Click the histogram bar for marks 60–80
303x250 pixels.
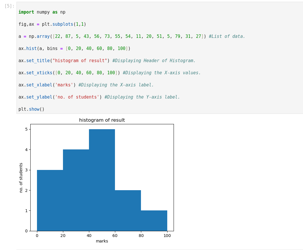pyautogui.click(x=128, y=210)
